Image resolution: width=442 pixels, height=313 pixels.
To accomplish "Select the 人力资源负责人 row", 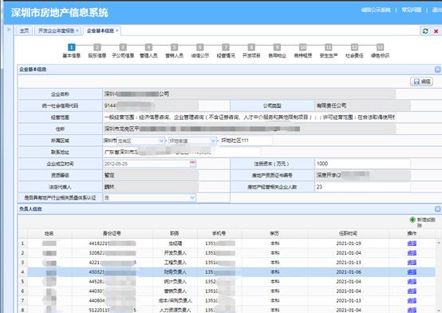I will coord(227,310).
